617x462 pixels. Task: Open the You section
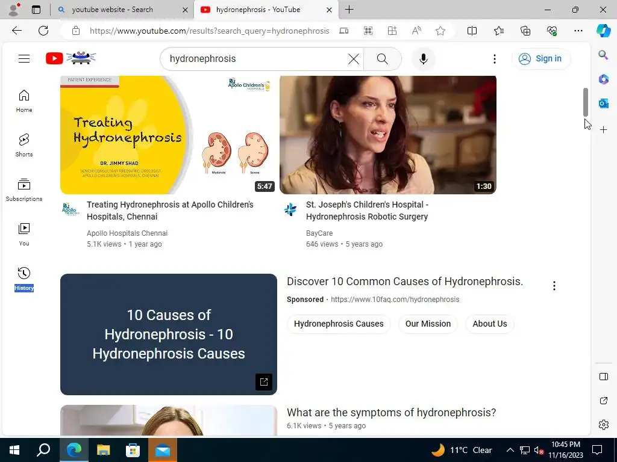(x=24, y=235)
